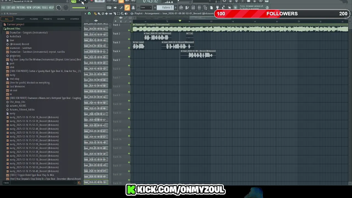Viewport: 352px width, 198px height.
Task: Toggle Track 2 mute green dot
Action: (x=129, y=39)
